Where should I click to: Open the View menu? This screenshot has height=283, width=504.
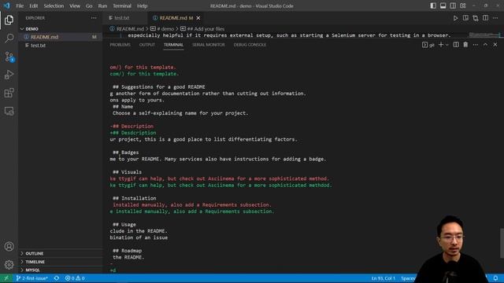coord(75,6)
